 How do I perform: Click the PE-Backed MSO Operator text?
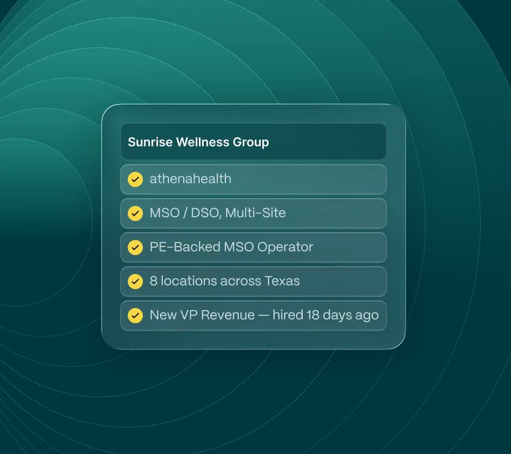pos(231,247)
